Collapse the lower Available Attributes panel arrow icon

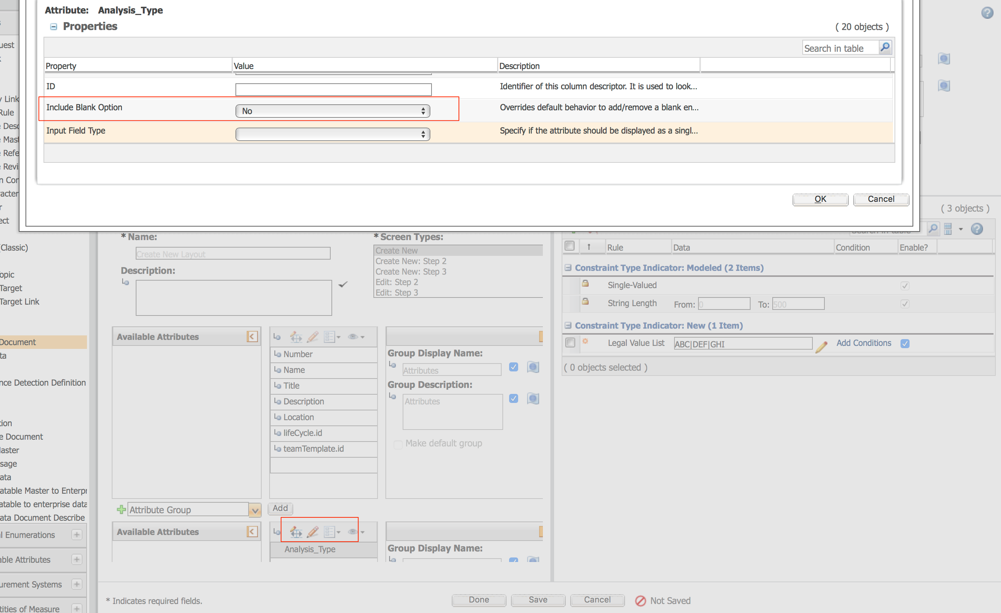pyautogui.click(x=252, y=532)
